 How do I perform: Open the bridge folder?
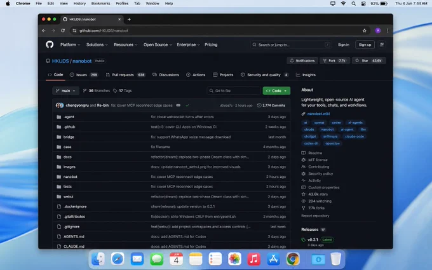[x=69, y=137]
